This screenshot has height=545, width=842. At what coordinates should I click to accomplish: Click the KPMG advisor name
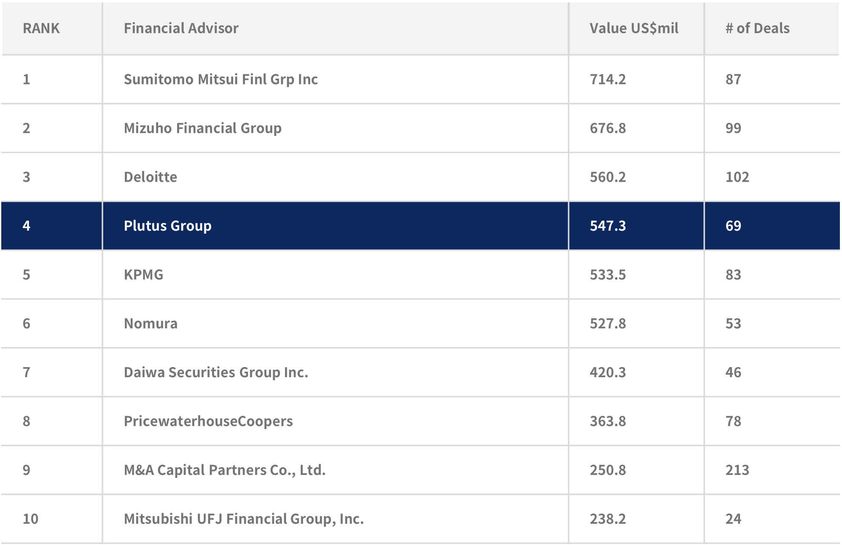pos(144,275)
